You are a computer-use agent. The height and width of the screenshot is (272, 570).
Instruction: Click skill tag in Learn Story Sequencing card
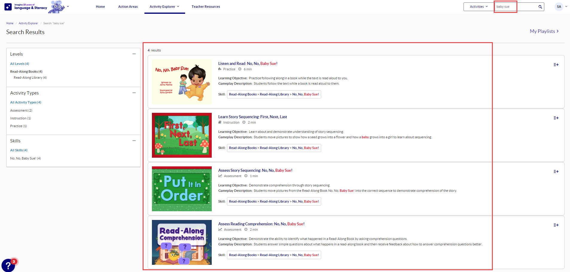[274, 148]
